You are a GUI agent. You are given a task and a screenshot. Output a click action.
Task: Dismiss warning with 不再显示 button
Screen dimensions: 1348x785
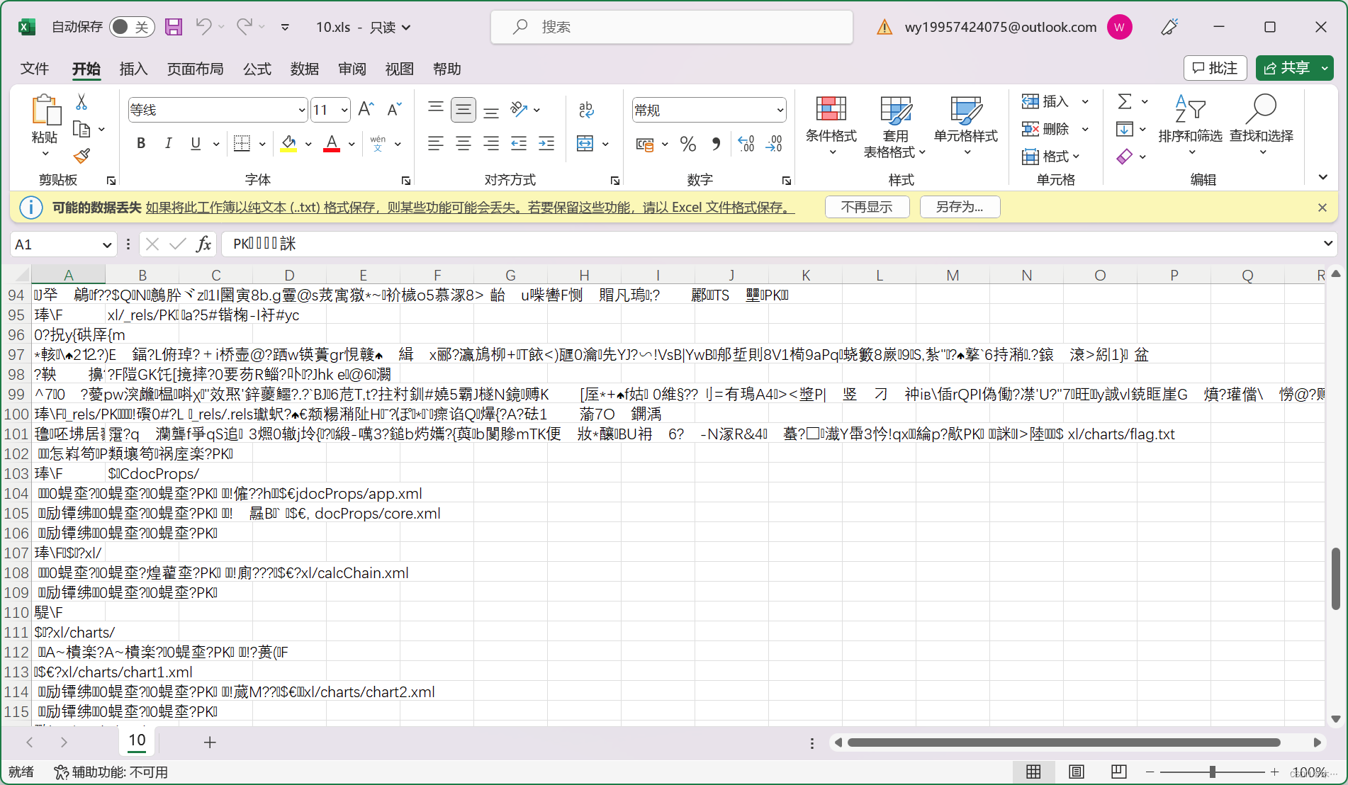pos(867,207)
